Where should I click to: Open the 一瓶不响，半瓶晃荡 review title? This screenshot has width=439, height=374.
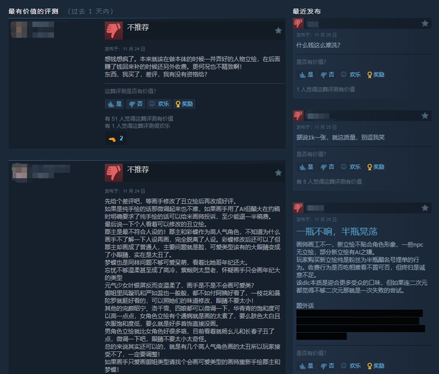pyautogui.click(x=337, y=231)
